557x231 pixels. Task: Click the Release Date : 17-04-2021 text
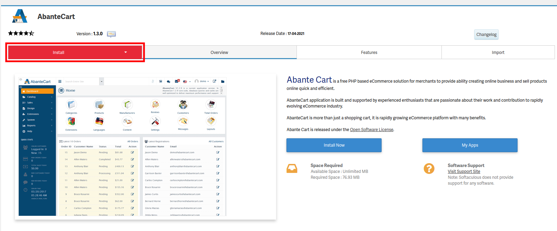(282, 34)
